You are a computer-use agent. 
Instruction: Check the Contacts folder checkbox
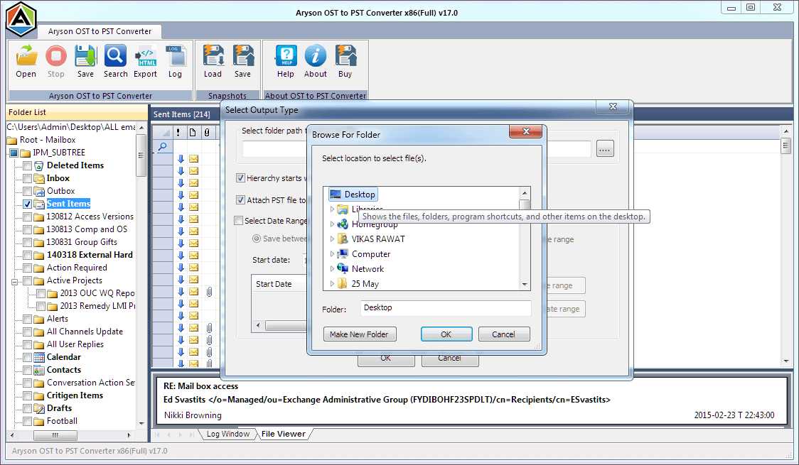28,370
